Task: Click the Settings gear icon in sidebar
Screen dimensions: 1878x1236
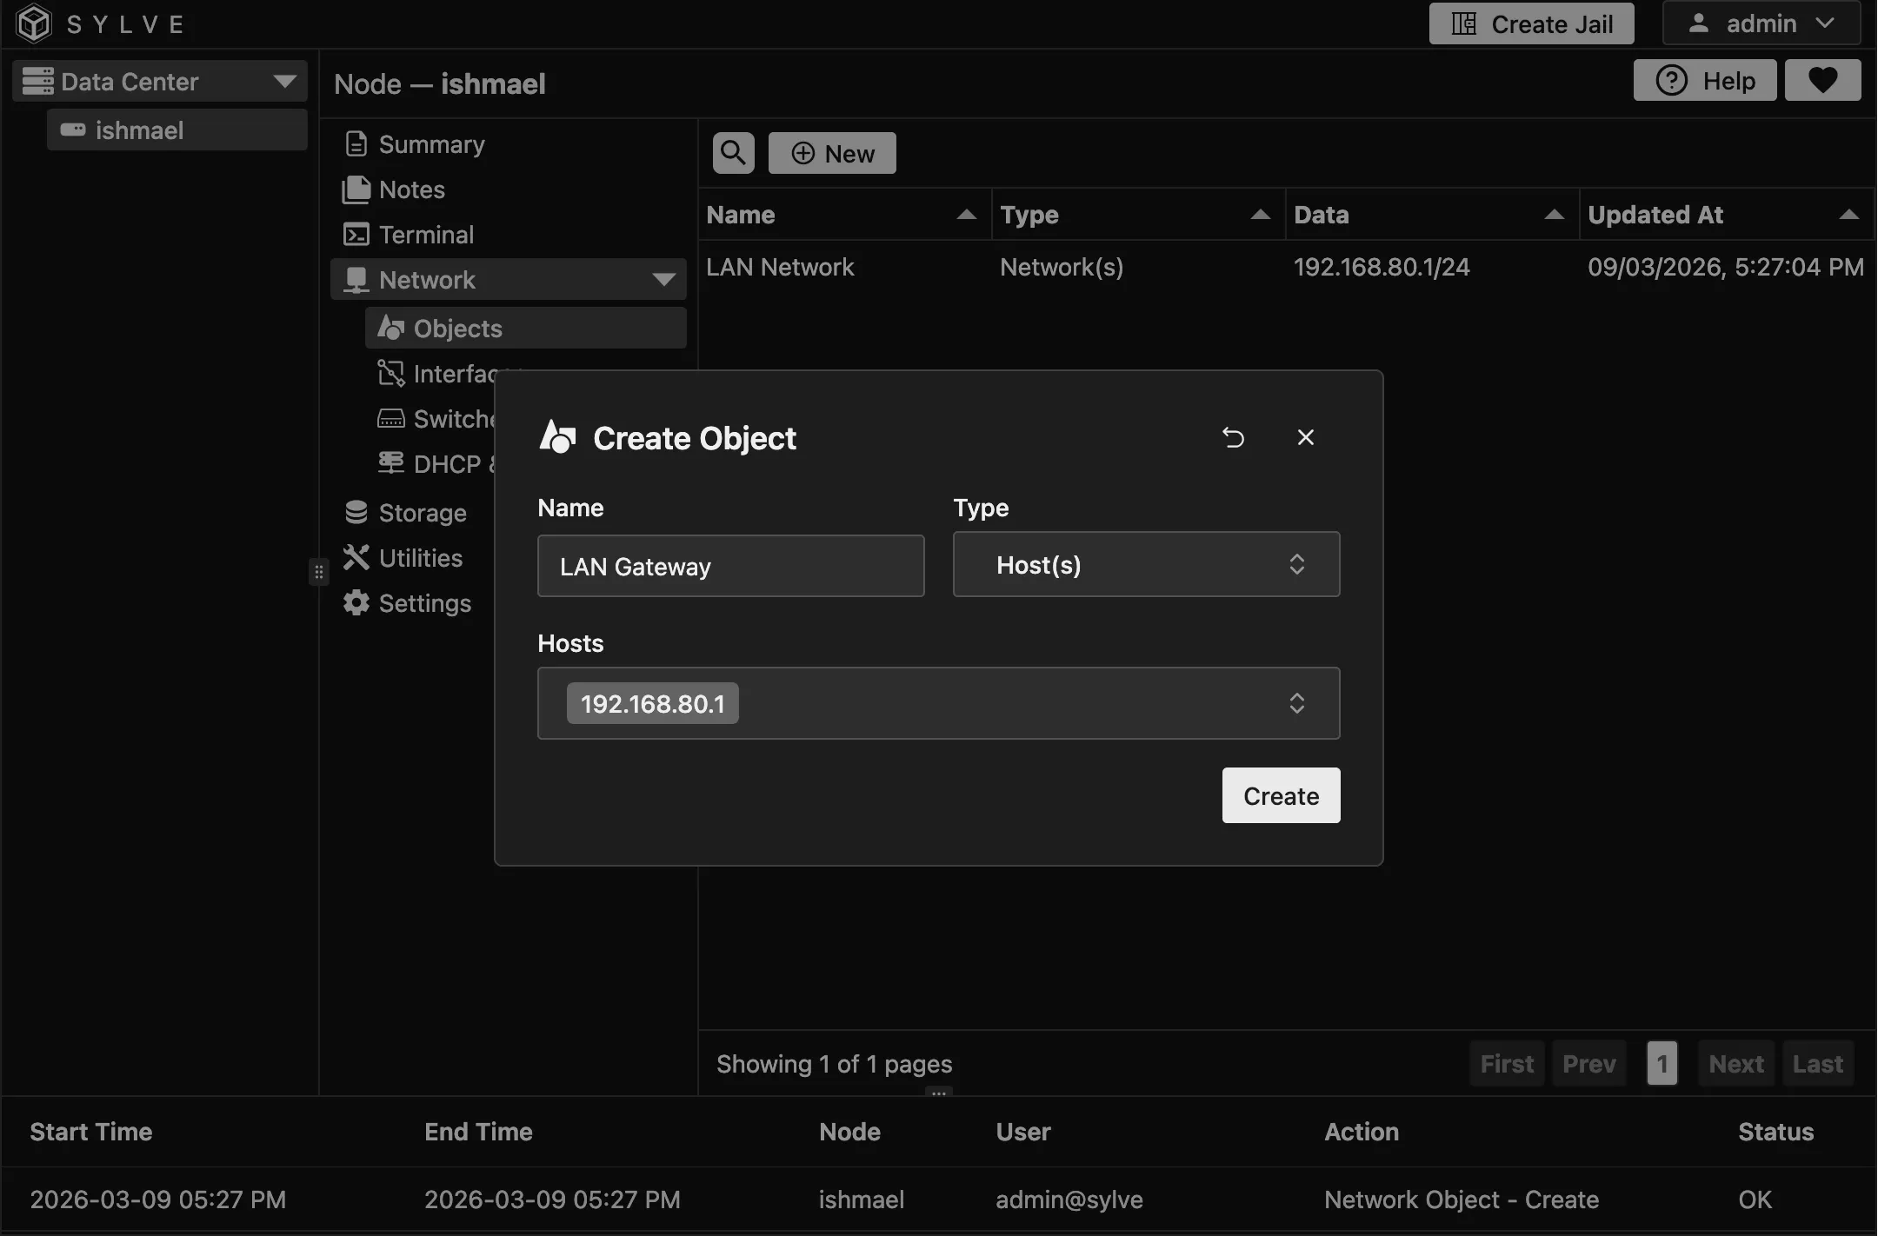Action: [x=356, y=602]
